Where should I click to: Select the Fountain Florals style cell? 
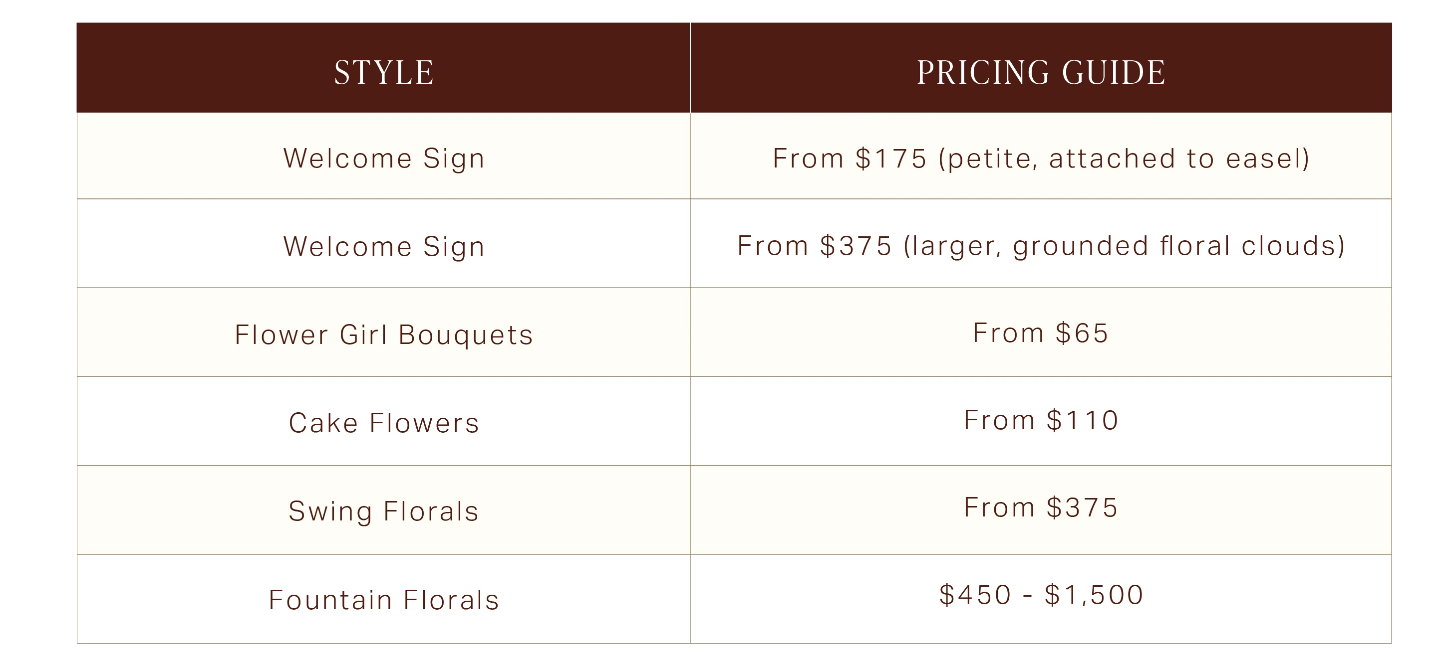[384, 600]
